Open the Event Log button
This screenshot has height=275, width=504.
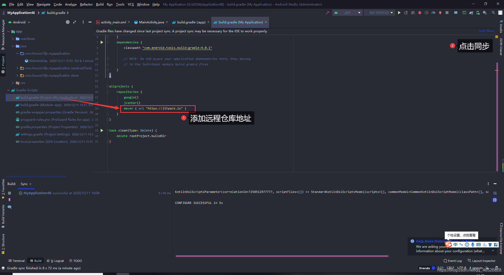[453, 261]
